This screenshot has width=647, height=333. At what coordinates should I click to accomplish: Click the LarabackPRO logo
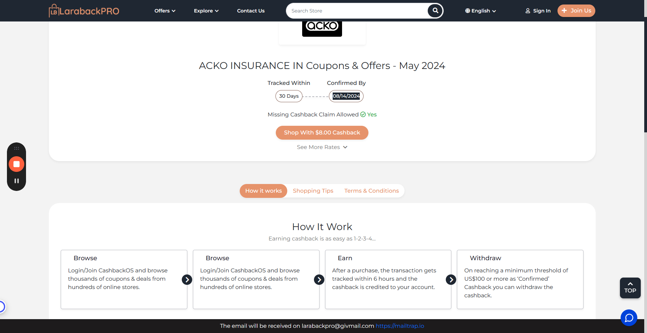click(84, 11)
